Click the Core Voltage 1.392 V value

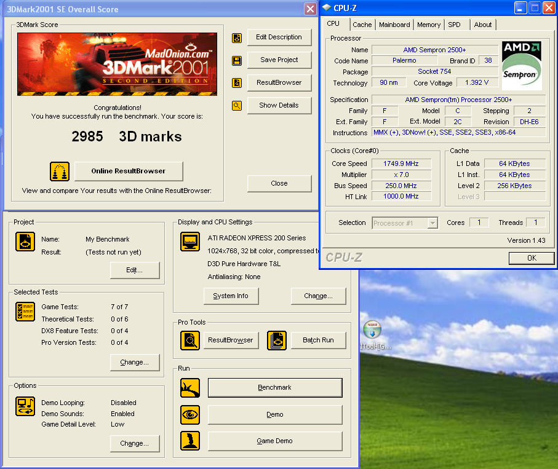pyautogui.click(x=477, y=83)
